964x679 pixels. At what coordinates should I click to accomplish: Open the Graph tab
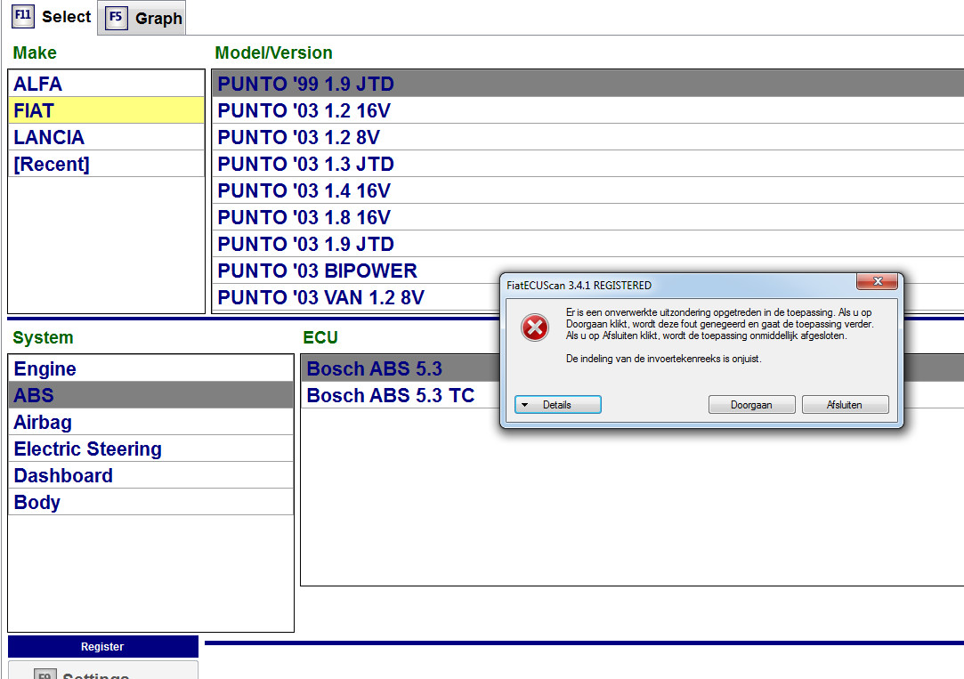click(142, 18)
